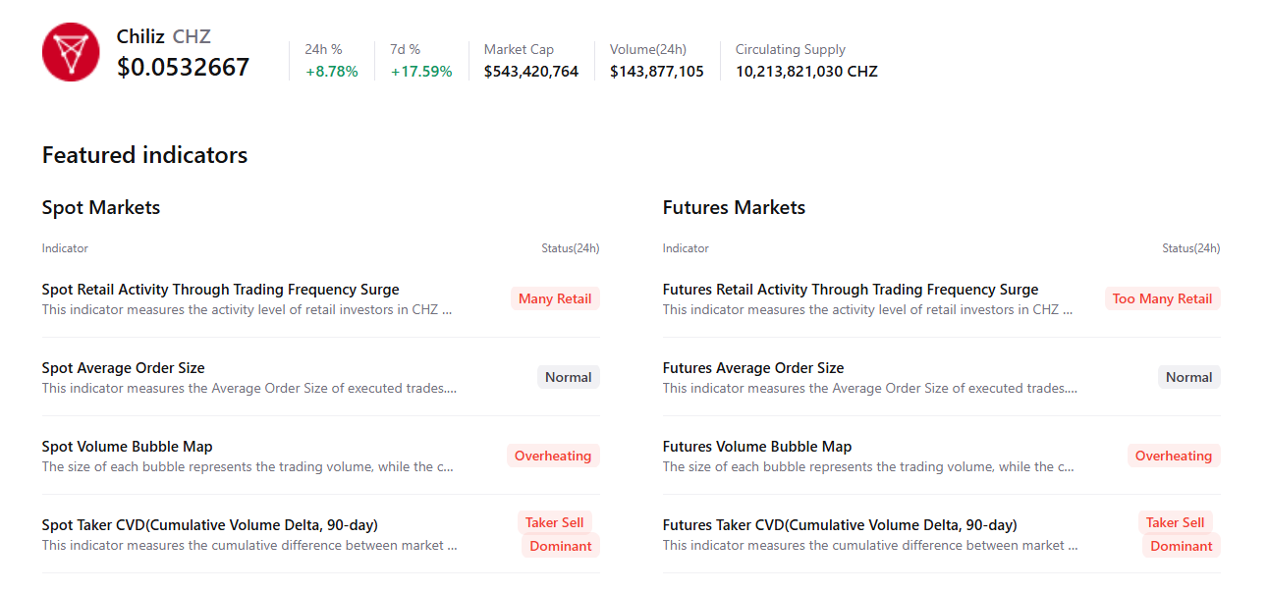Screen dimensions: 1268x592
Task: Click the Market Cap value $543,420,764
Action: 530,72
